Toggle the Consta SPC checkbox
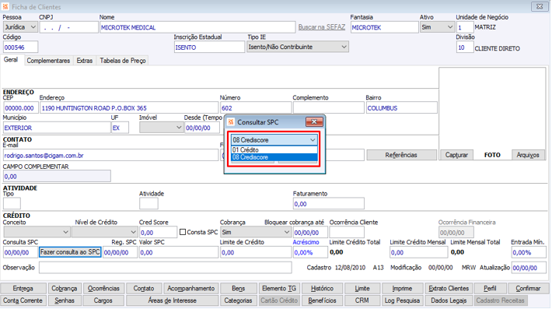 pos(183,232)
